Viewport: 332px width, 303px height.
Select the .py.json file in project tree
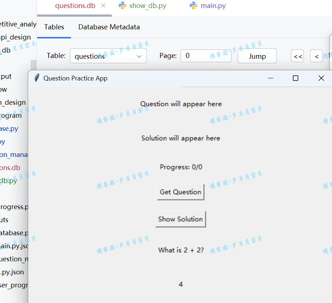pyautogui.click(x=12, y=272)
